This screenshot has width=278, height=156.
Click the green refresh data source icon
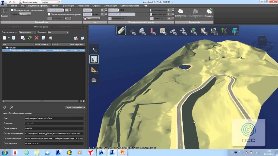coord(30,38)
